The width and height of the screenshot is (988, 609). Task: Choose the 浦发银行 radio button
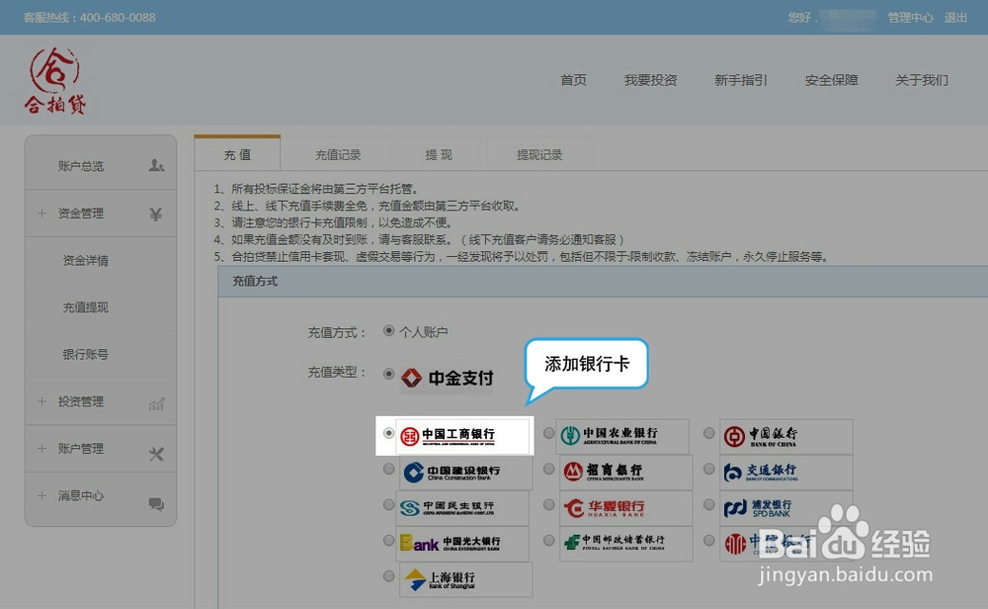[708, 505]
